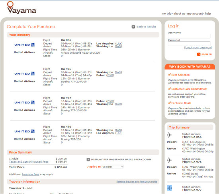Click the Complete Your Purchase heading

[31, 27]
